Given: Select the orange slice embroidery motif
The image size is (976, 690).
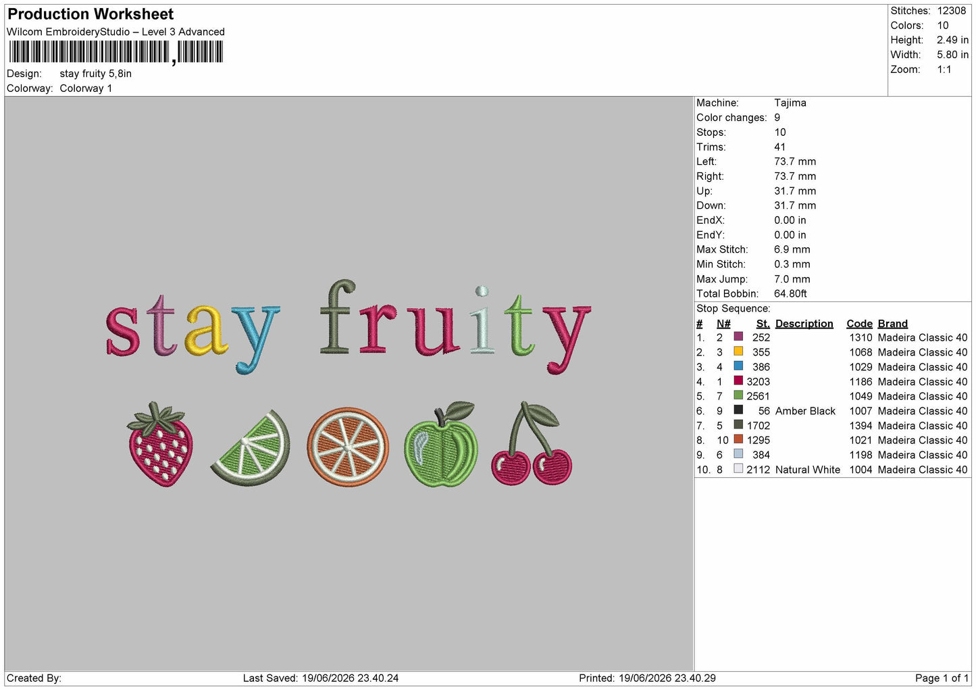Looking at the screenshot, I should click(x=348, y=447).
